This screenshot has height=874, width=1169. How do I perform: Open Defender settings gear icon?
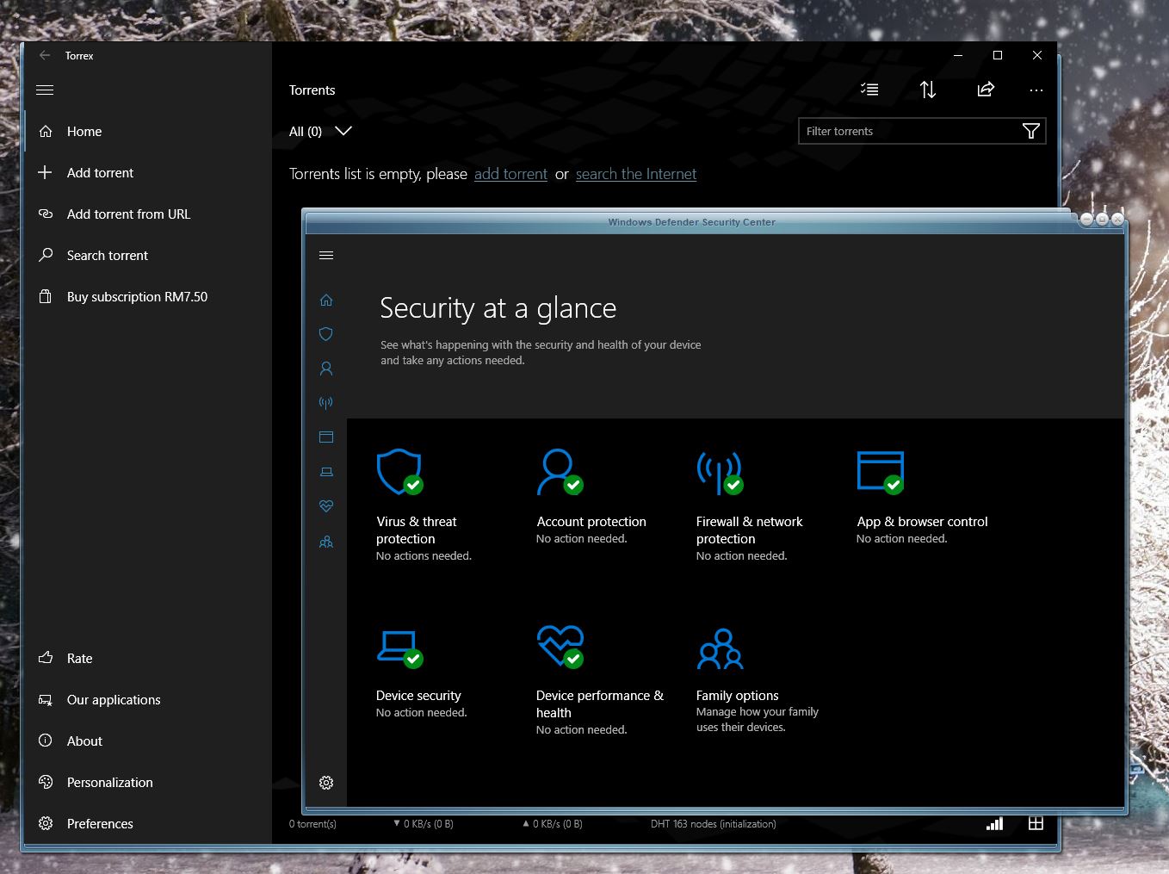pos(326,783)
